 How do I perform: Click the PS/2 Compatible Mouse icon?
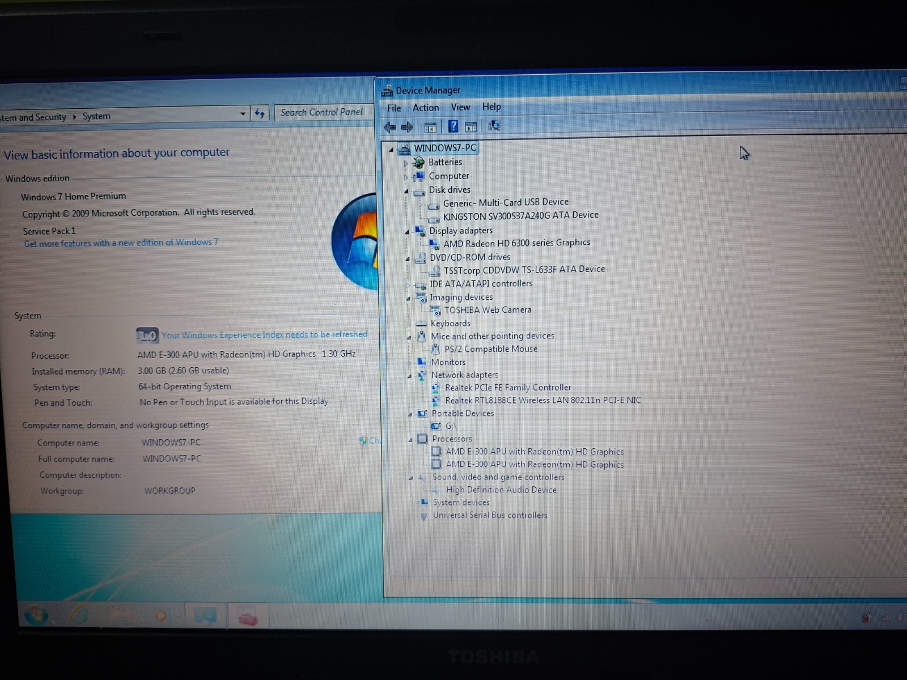[435, 350]
